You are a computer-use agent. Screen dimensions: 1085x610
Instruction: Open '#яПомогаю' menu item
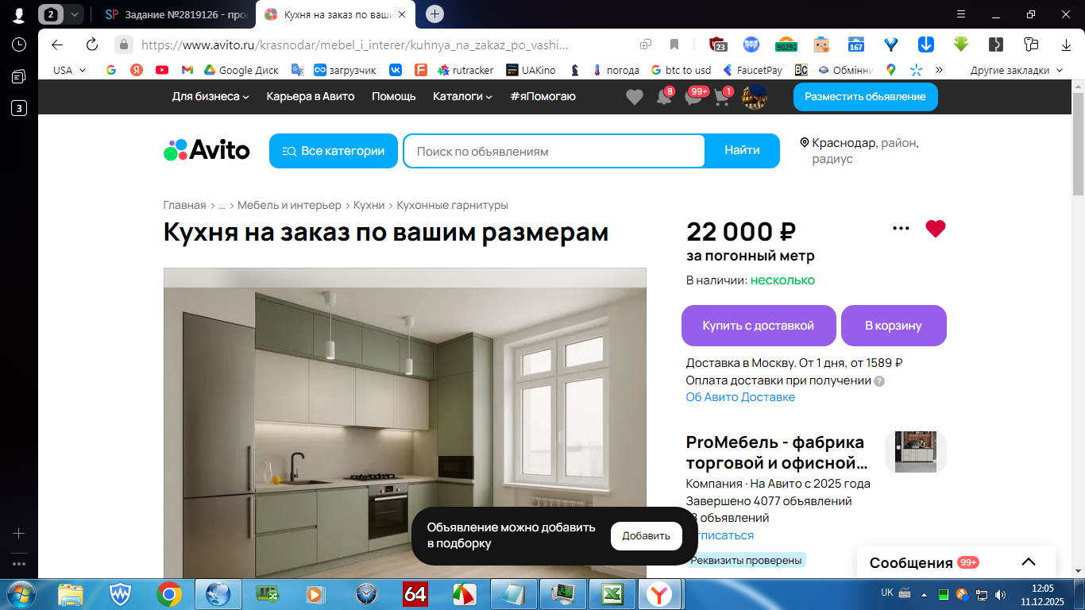click(x=543, y=96)
